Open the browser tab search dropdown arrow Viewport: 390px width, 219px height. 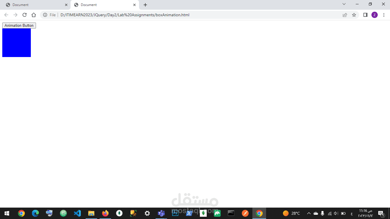pyautogui.click(x=344, y=4)
